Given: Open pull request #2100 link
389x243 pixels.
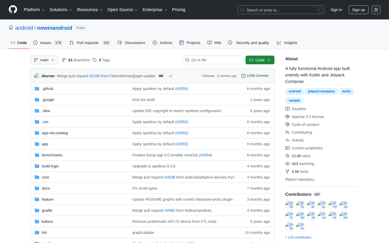Looking at the screenshot, I should 95,76.
